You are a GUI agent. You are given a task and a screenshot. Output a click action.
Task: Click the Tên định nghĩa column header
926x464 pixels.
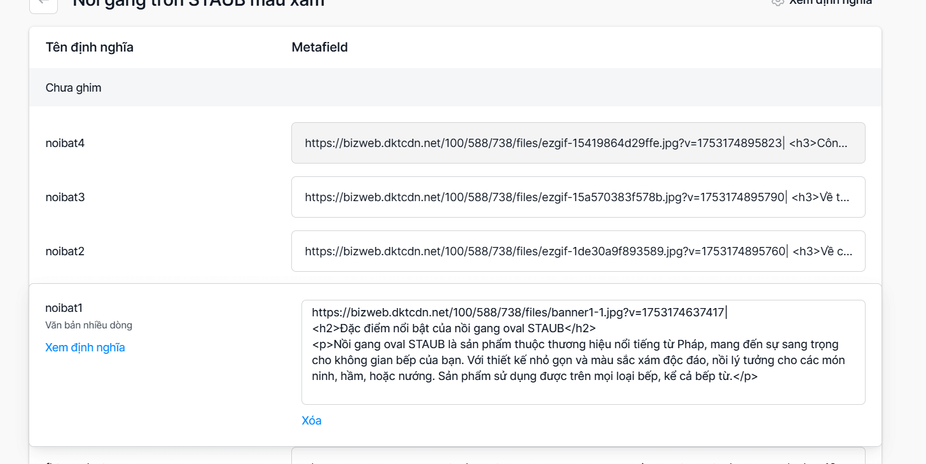90,47
